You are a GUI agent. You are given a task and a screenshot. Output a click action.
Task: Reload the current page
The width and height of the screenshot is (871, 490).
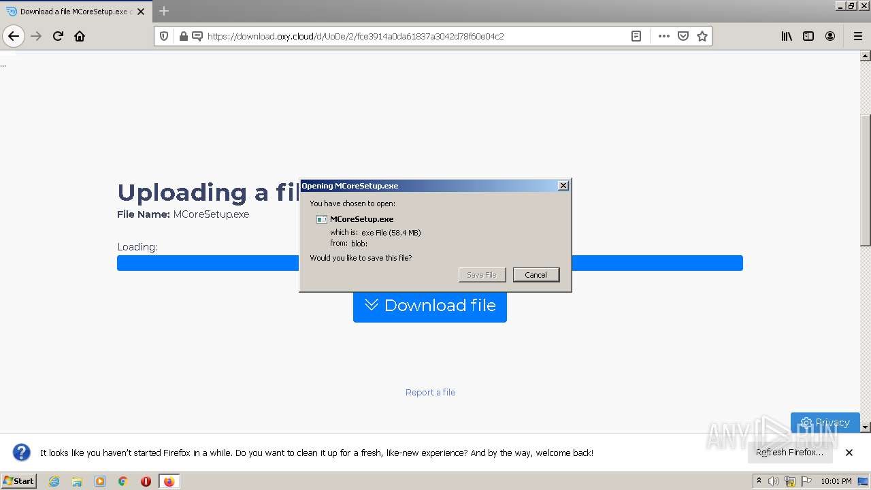tap(59, 36)
